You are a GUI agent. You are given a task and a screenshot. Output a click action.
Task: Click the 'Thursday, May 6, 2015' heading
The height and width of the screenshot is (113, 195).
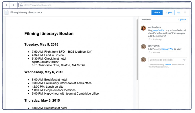coord(42,101)
